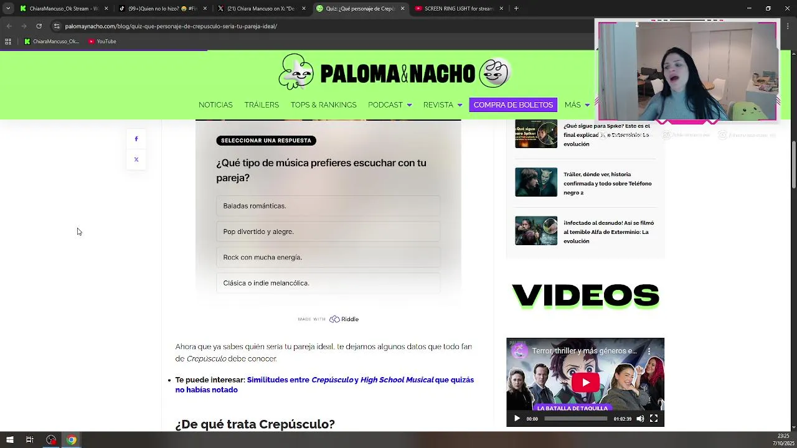797x448 pixels.
Task: Mute the video player volume
Action: coord(640,419)
